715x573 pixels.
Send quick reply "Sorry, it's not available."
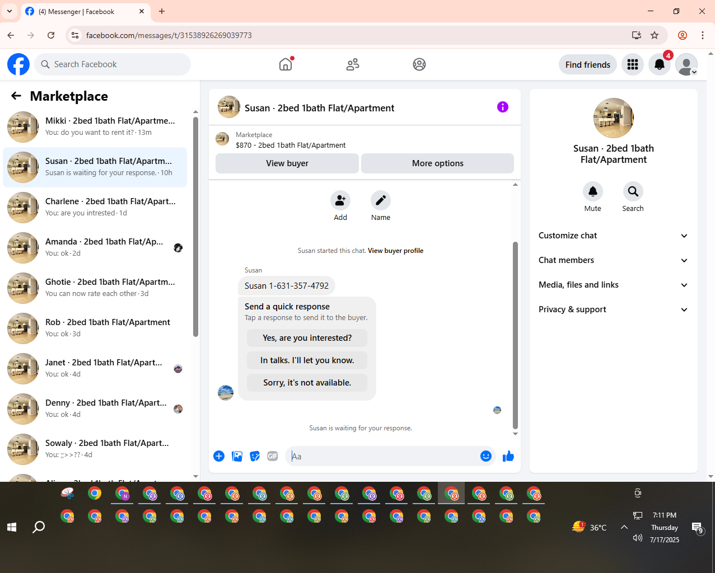(x=307, y=383)
